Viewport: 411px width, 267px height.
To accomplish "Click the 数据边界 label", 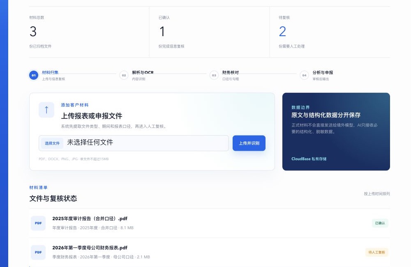I will coord(300,108).
